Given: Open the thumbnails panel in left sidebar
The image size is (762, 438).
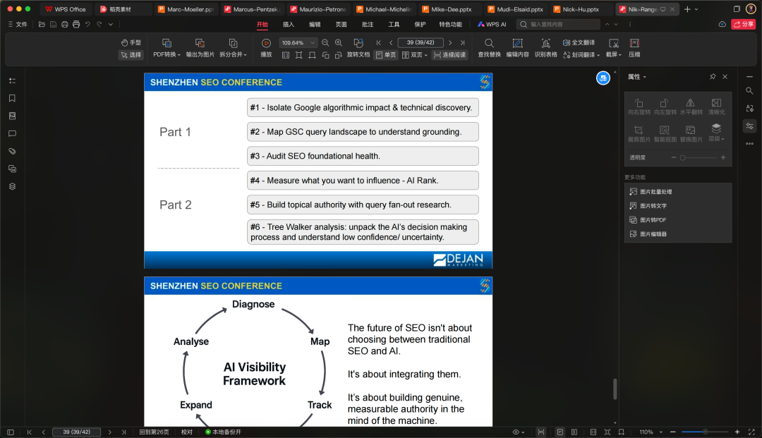Looking at the screenshot, I should click(12, 116).
